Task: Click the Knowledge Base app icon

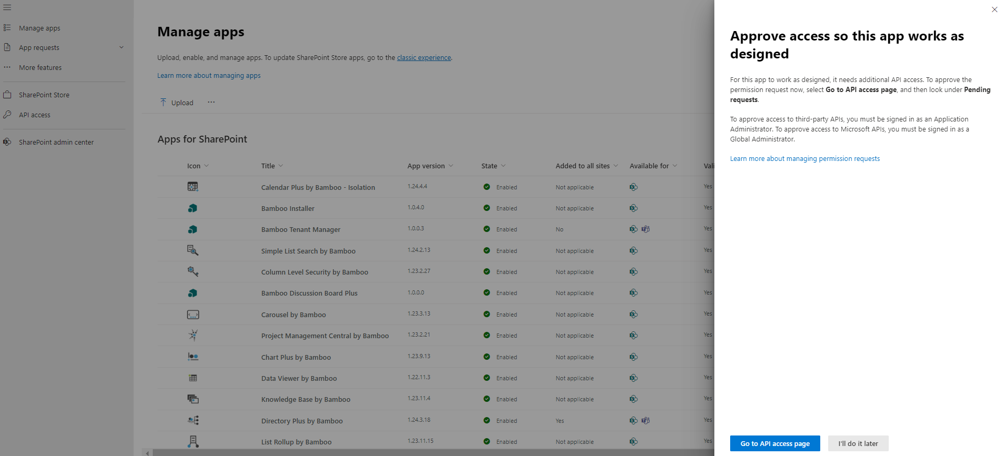Action: (193, 399)
